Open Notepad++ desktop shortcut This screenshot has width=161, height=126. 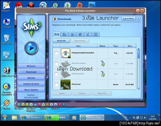point(6,7)
